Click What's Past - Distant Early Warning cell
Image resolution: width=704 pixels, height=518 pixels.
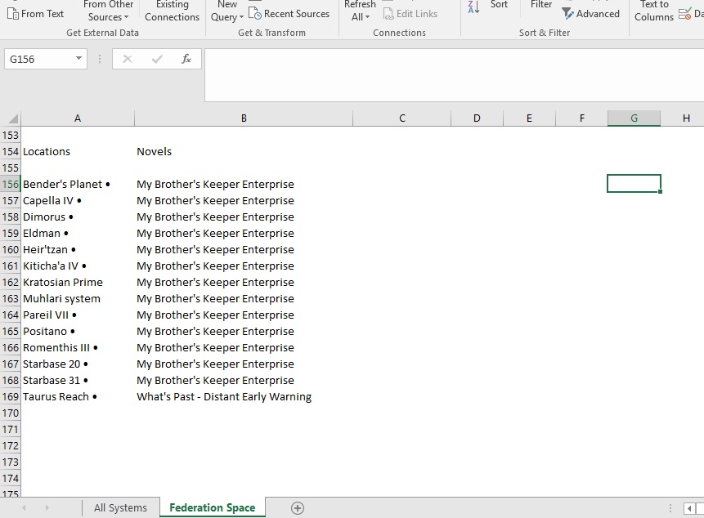pyautogui.click(x=244, y=397)
